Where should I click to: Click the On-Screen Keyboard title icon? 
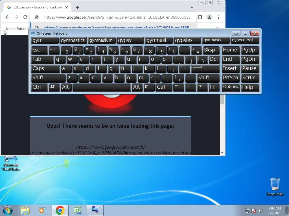33,33
